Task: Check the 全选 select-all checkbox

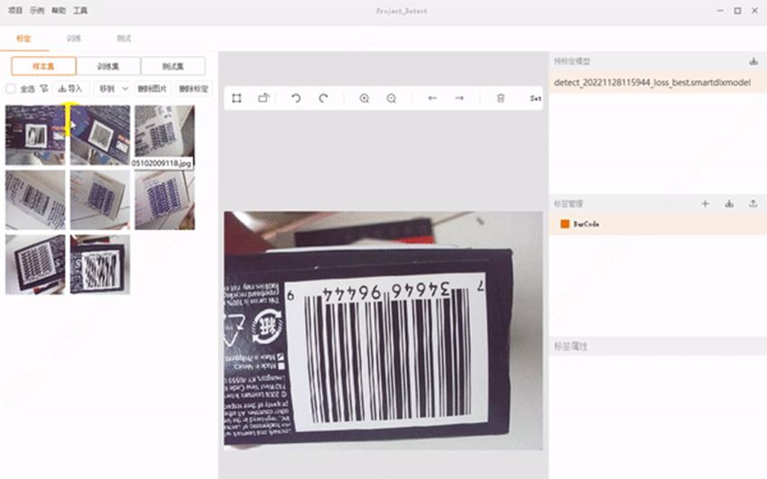Action: pyautogui.click(x=11, y=89)
